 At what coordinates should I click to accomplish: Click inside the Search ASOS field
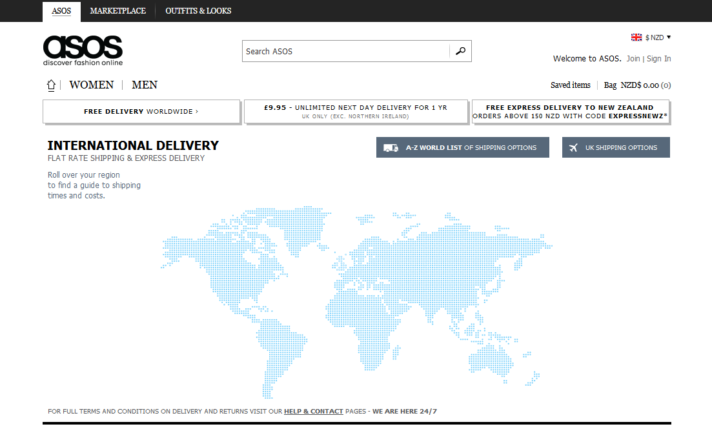(345, 51)
